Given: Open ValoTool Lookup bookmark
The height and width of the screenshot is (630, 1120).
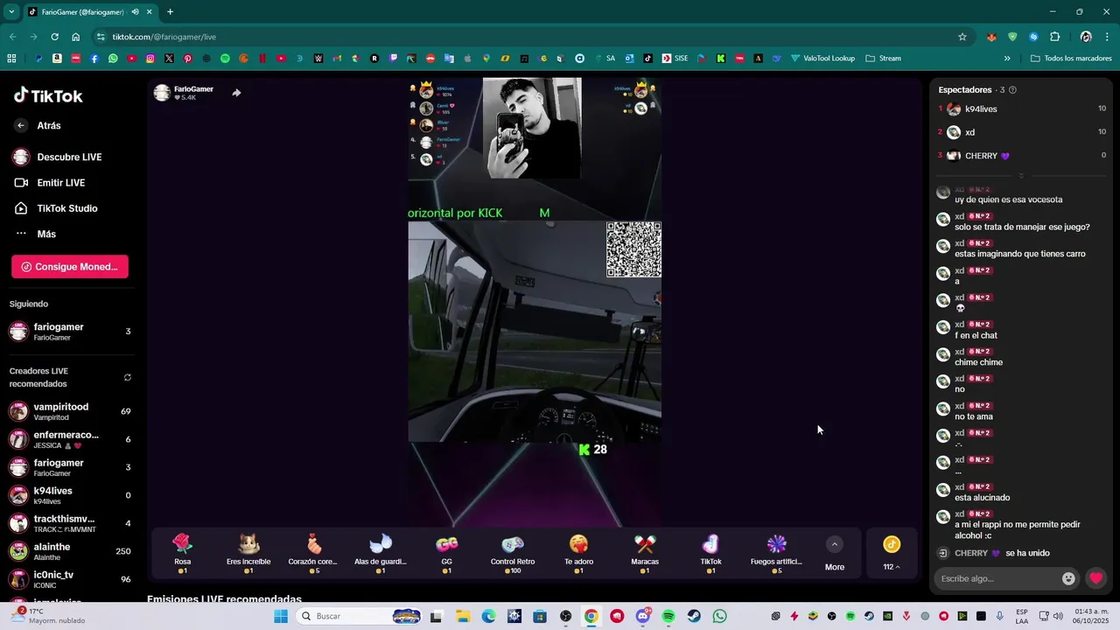Looking at the screenshot, I should point(822,59).
